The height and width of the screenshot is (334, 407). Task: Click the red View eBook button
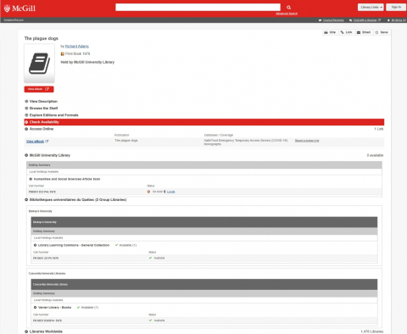tap(39, 89)
